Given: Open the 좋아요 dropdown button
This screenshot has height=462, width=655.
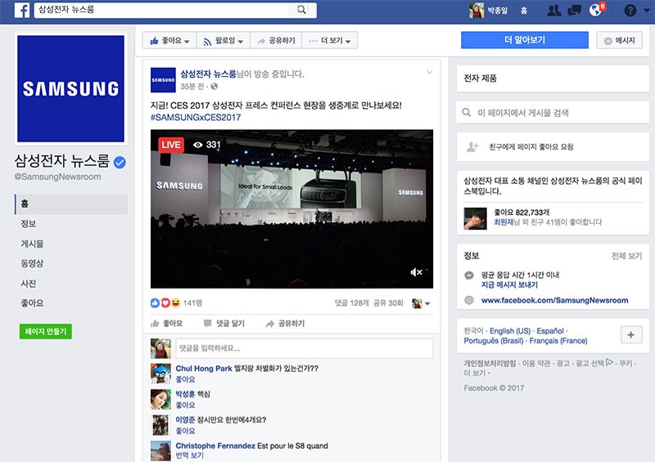Looking at the screenshot, I should [169, 41].
